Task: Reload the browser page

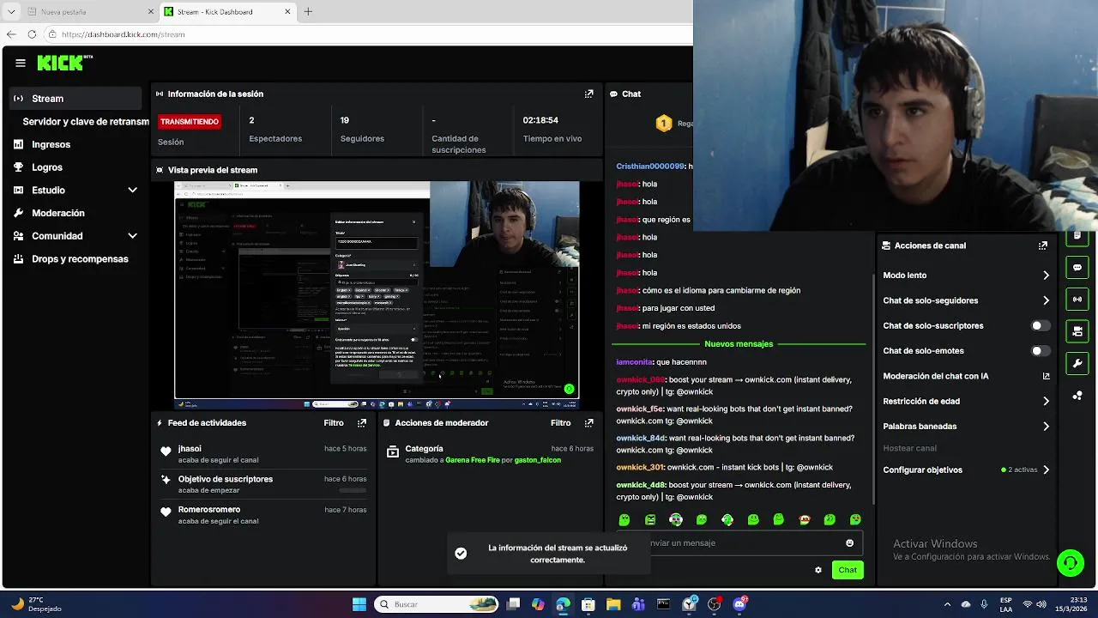Action: pos(32,34)
